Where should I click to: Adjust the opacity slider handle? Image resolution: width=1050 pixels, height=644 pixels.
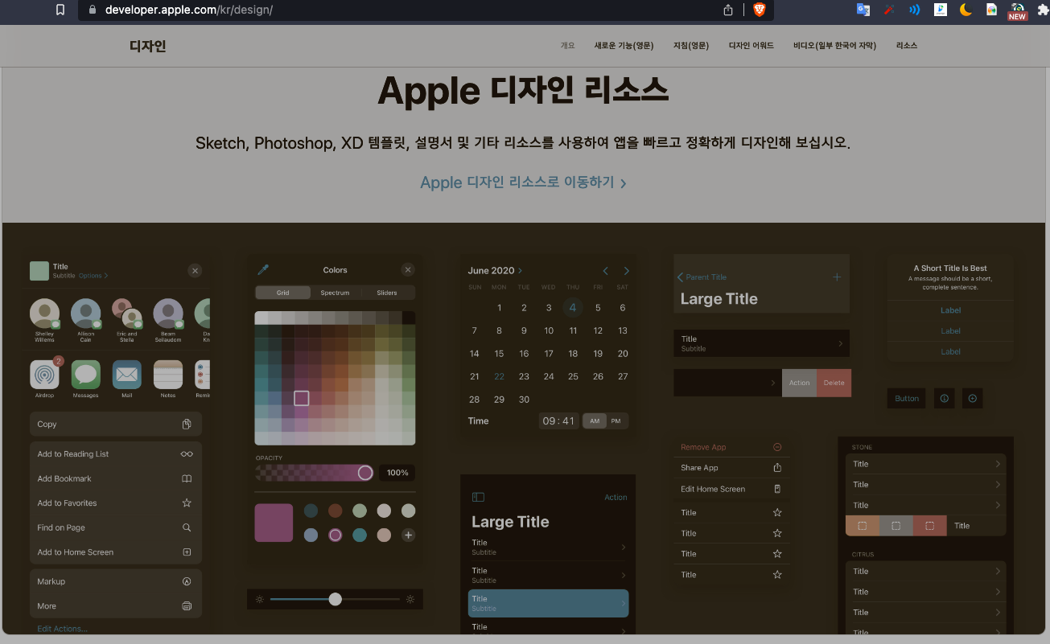[365, 473]
